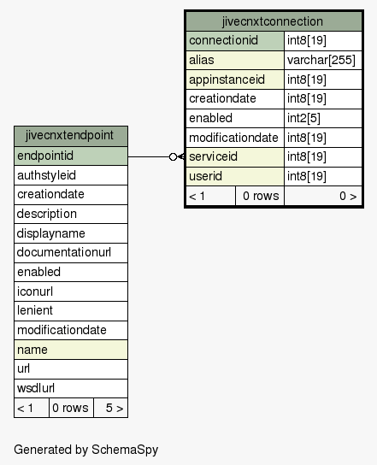Image resolution: width=377 pixels, height=465 pixels.
Task: Click the 'Generated by SchemaSpy' text
Action: [86, 450]
